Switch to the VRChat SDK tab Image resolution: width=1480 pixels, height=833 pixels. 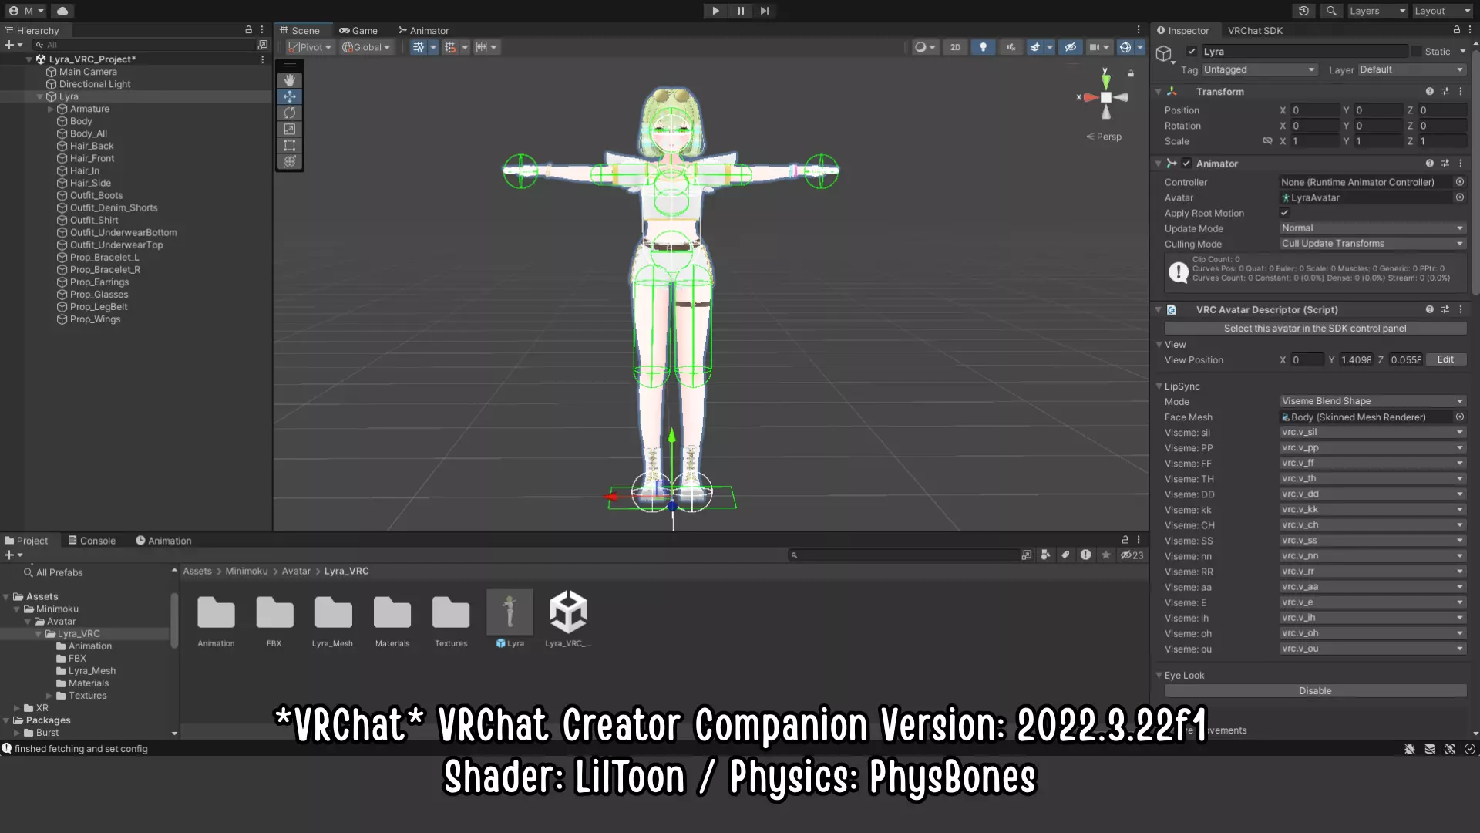click(x=1255, y=31)
